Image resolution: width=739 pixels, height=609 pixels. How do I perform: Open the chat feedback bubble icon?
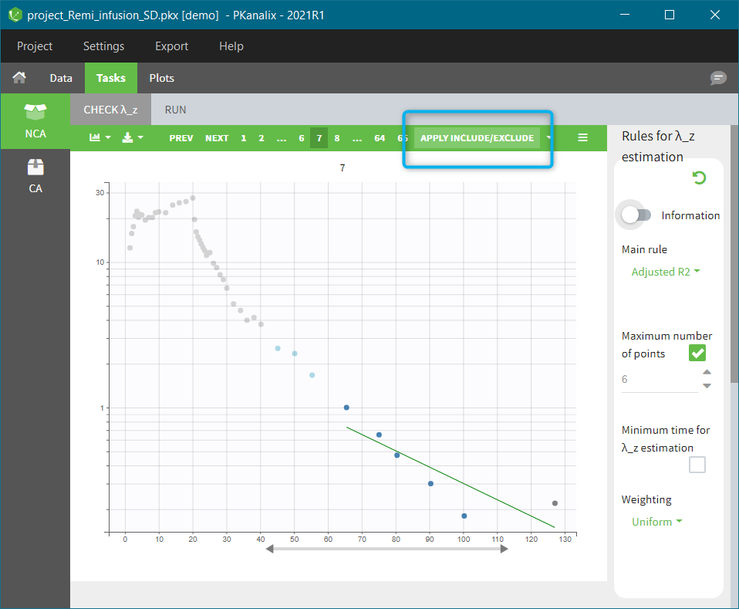[x=718, y=78]
